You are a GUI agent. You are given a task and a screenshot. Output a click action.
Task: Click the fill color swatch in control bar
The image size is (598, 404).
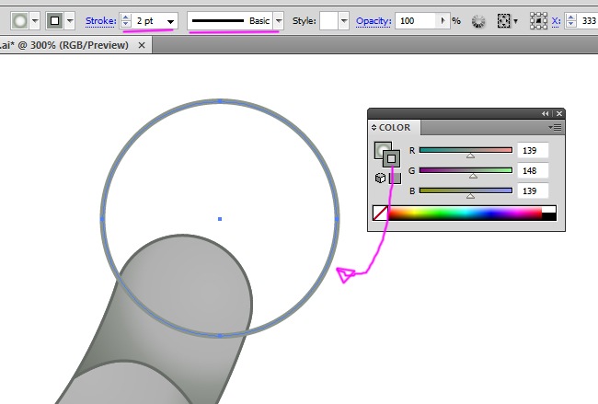20,20
